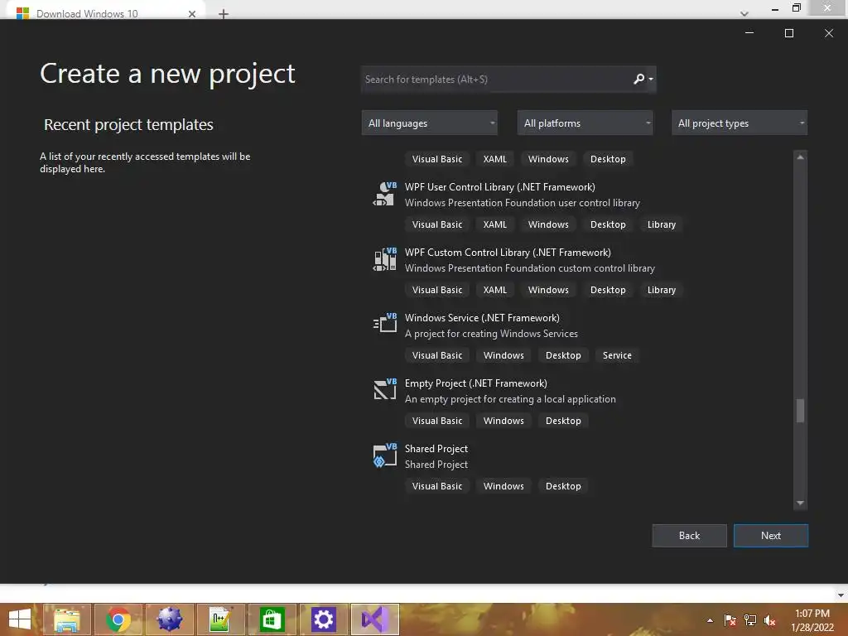Image resolution: width=848 pixels, height=636 pixels.
Task: Choose WPF Custom Control Library (.NET Framework)
Action: point(508,253)
